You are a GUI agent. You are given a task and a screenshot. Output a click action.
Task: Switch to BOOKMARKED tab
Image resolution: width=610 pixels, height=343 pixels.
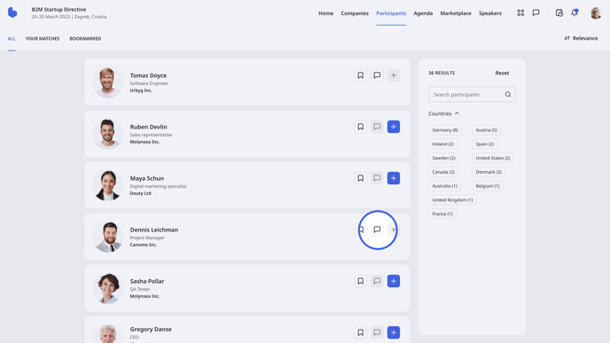(85, 38)
